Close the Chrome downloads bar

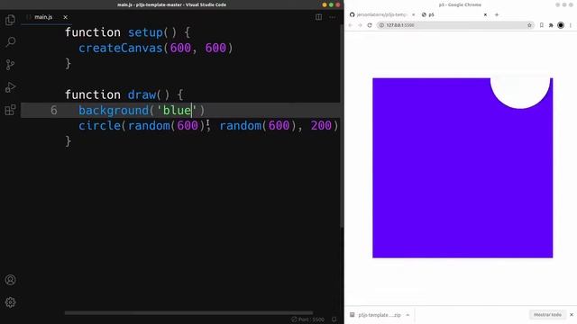[x=572, y=315]
